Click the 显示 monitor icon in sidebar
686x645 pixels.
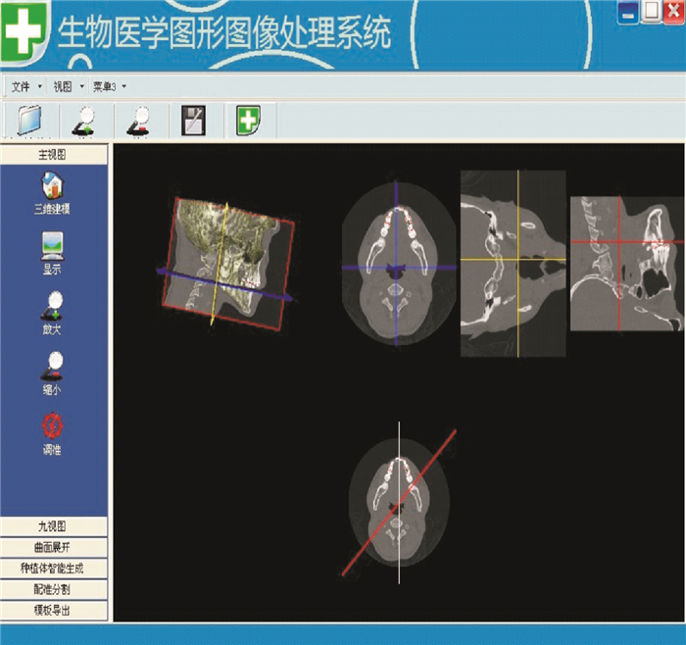(x=52, y=245)
